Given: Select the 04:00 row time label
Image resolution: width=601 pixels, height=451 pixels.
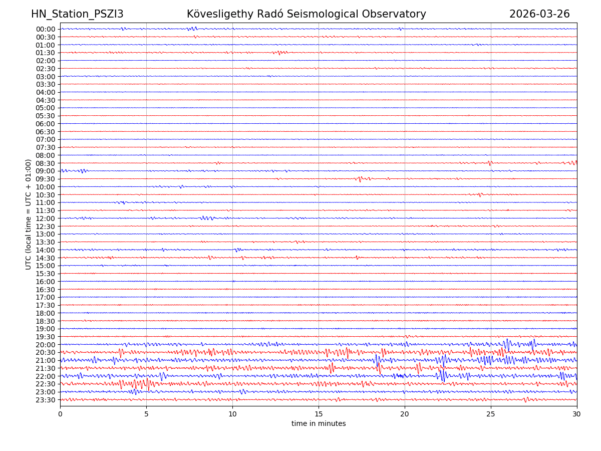Looking at the screenshot, I should tap(46, 92).
